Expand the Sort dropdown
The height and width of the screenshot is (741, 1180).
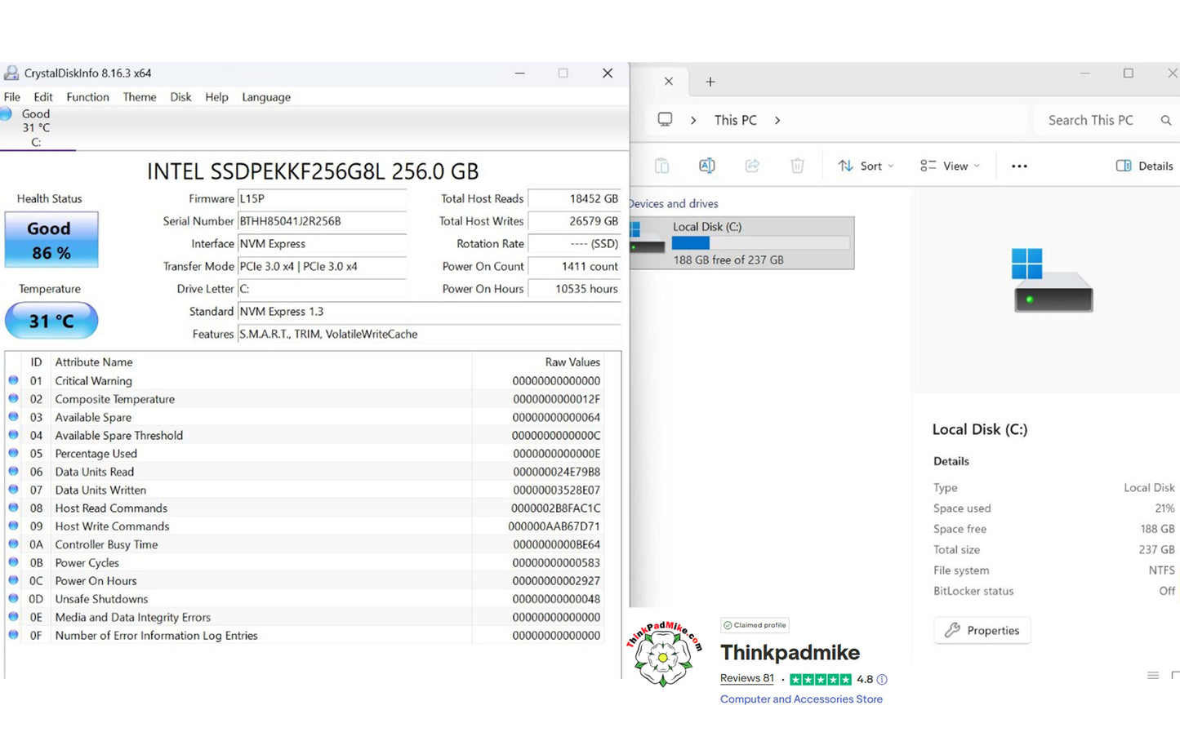866,166
